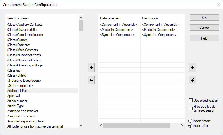Click horizontal scrollbar right arrow
The height and width of the screenshot is (135, 223).
pyautogui.click(x=182, y=125)
